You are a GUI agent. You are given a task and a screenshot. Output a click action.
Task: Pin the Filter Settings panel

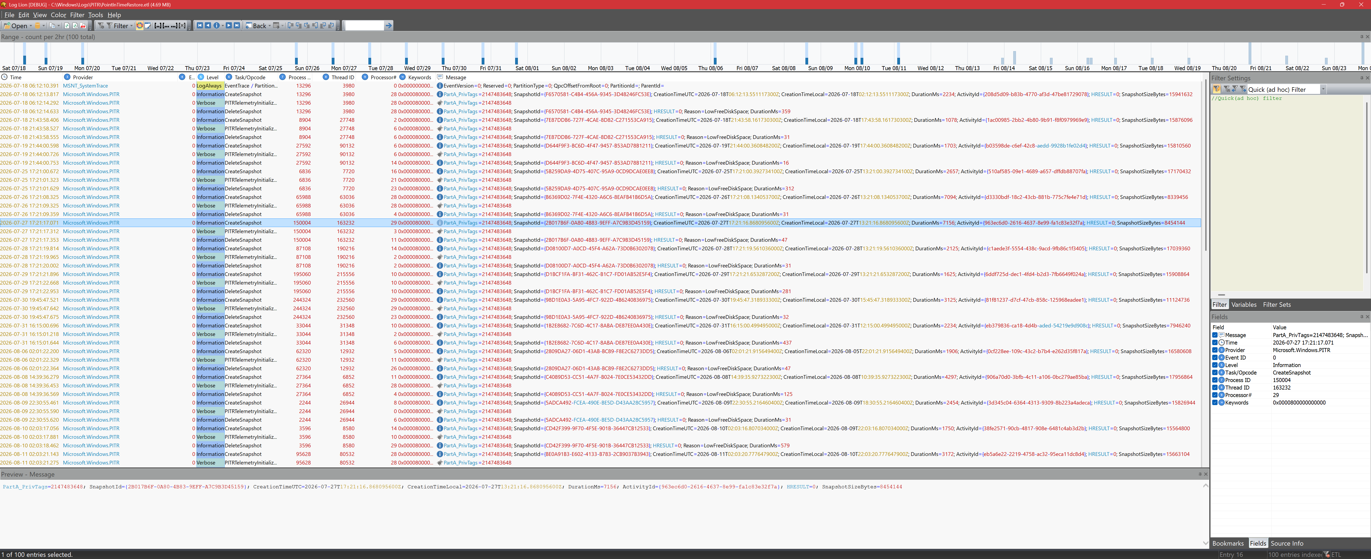click(1362, 78)
